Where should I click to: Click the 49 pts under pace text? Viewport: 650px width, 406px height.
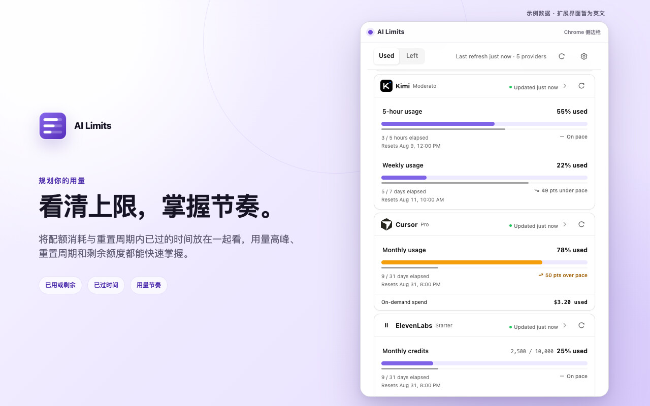tap(565, 191)
